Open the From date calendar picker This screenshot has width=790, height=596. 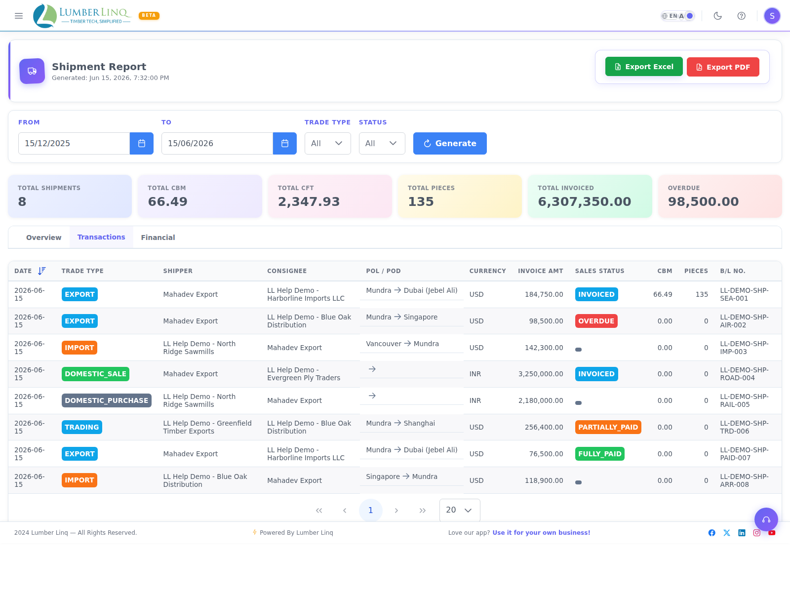pyautogui.click(x=142, y=143)
